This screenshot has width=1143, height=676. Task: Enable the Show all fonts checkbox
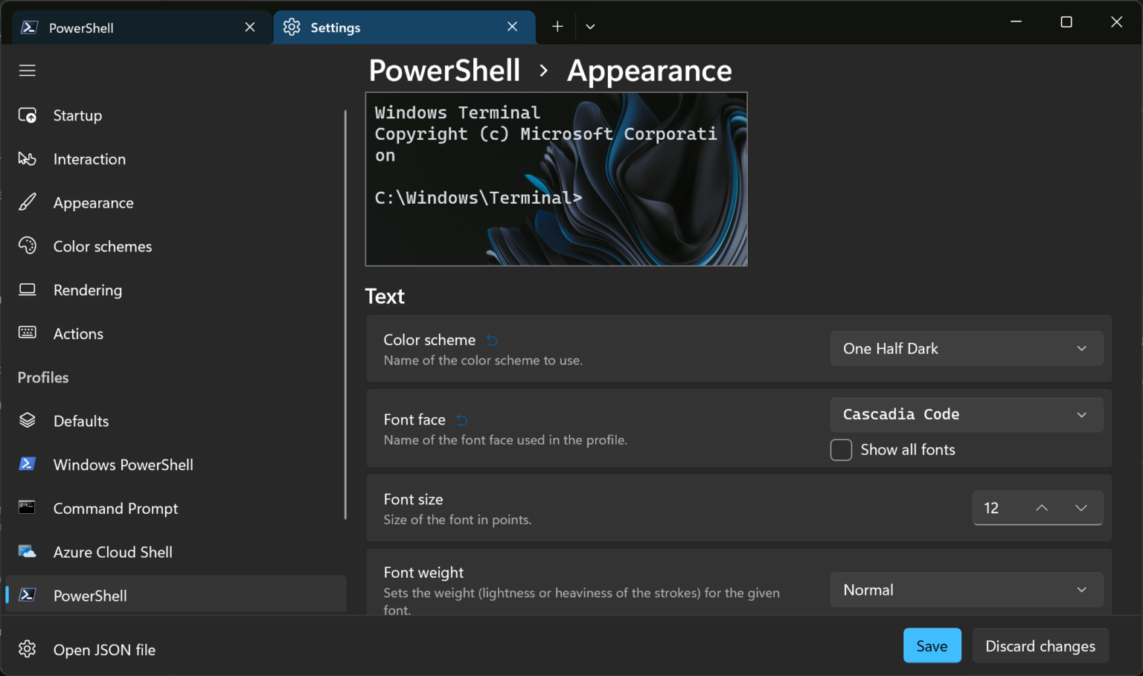pyautogui.click(x=841, y=449)
